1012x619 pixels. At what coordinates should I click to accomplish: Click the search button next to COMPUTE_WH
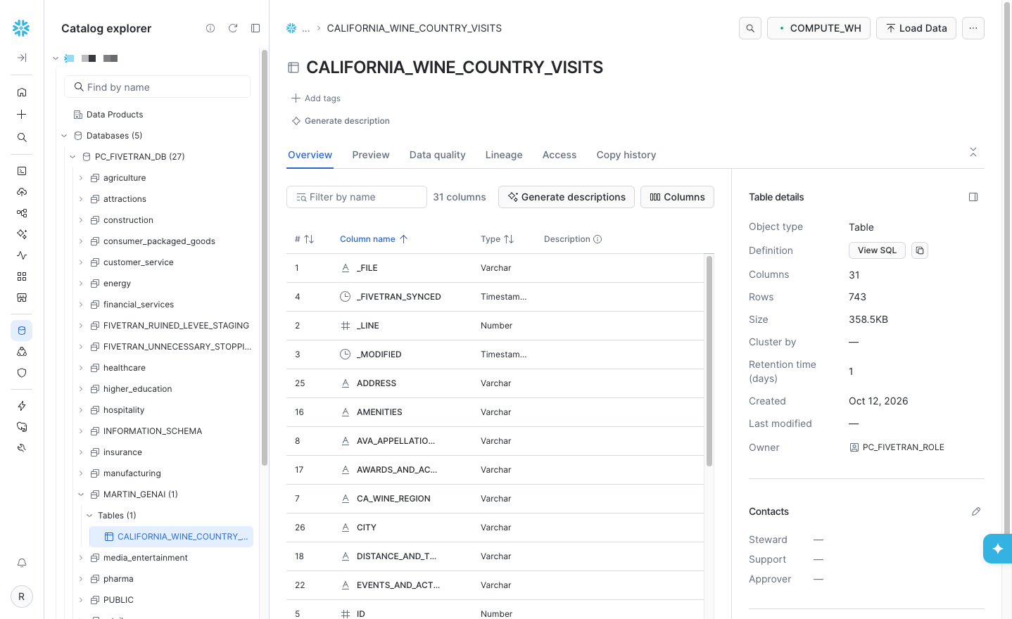click(x=750, y=28)
